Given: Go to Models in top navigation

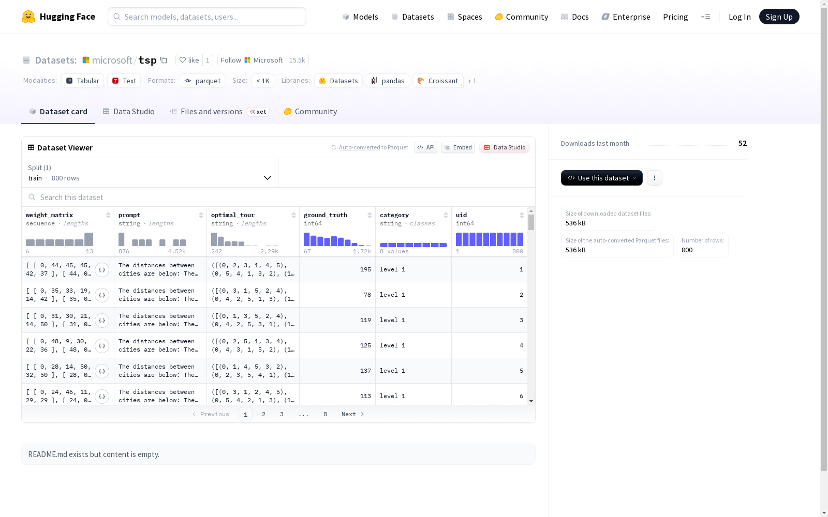Looking at the screenshot, I should coord(360,17).
